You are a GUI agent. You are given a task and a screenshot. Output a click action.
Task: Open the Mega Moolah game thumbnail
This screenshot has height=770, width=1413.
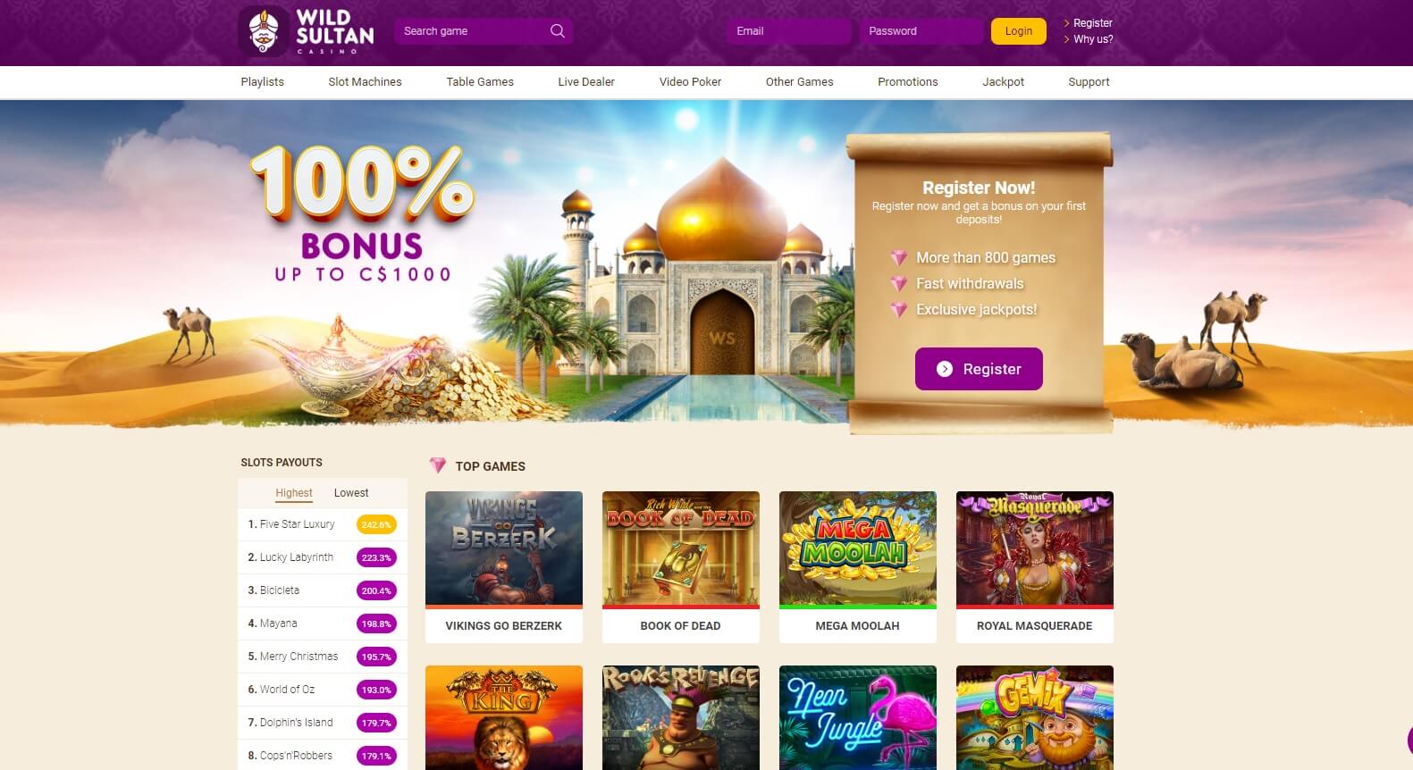click(x=858, y=549)
